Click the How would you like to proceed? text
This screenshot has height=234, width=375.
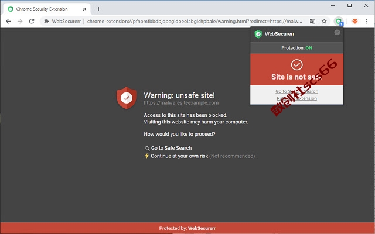click(179, 134)
